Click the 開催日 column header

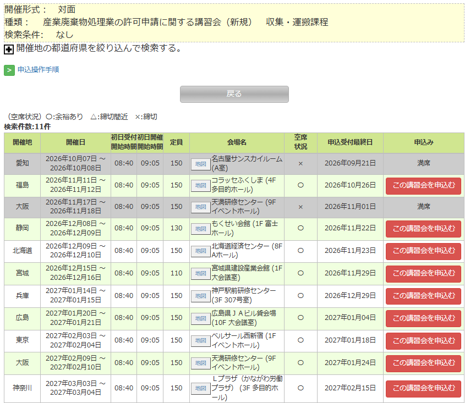[x=75, y=143]
